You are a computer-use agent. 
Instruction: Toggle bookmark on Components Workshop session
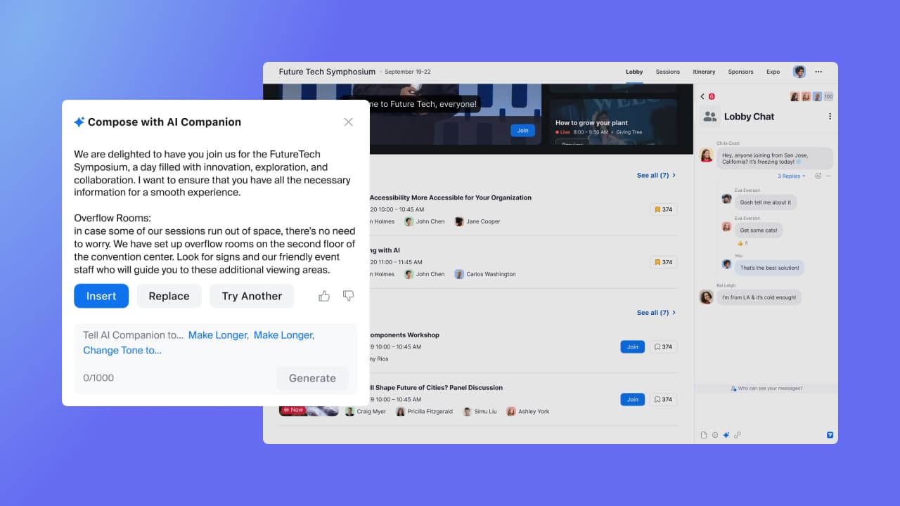pyautogui.click(x=663, y=346)
